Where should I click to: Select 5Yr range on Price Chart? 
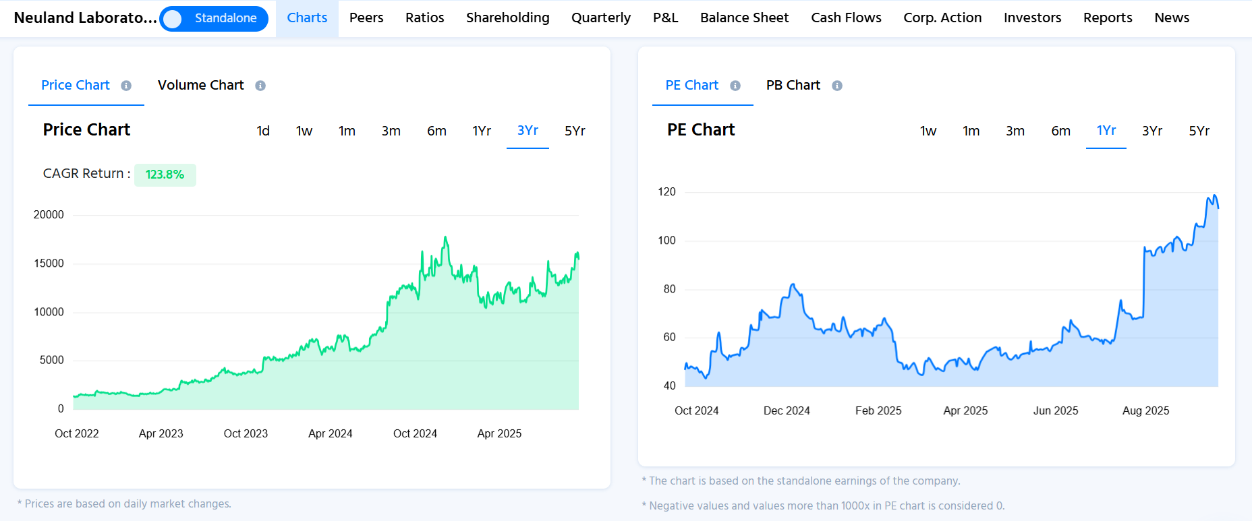click(x=575, y=131)
